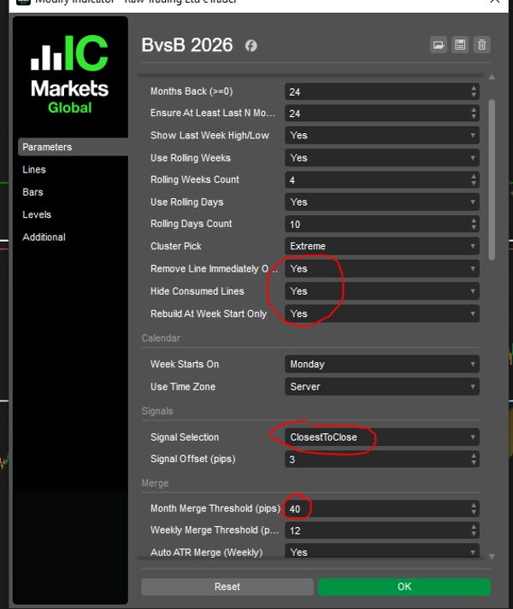Toggle Rebuild At Week Start Only value

381,313
